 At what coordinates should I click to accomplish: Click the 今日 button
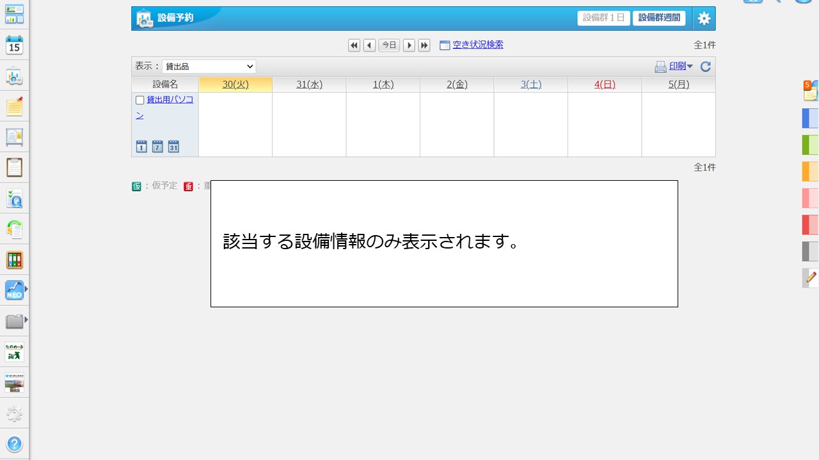[389, 45]
